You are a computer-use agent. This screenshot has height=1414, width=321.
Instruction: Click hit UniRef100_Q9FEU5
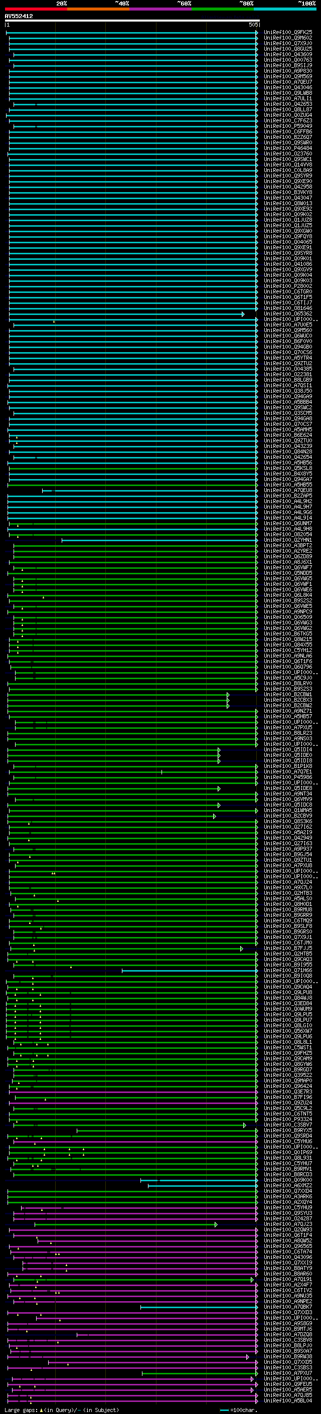(288, 1384)
